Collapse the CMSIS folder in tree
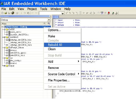Viewport: 136px width, 99px height. point(5,29)
